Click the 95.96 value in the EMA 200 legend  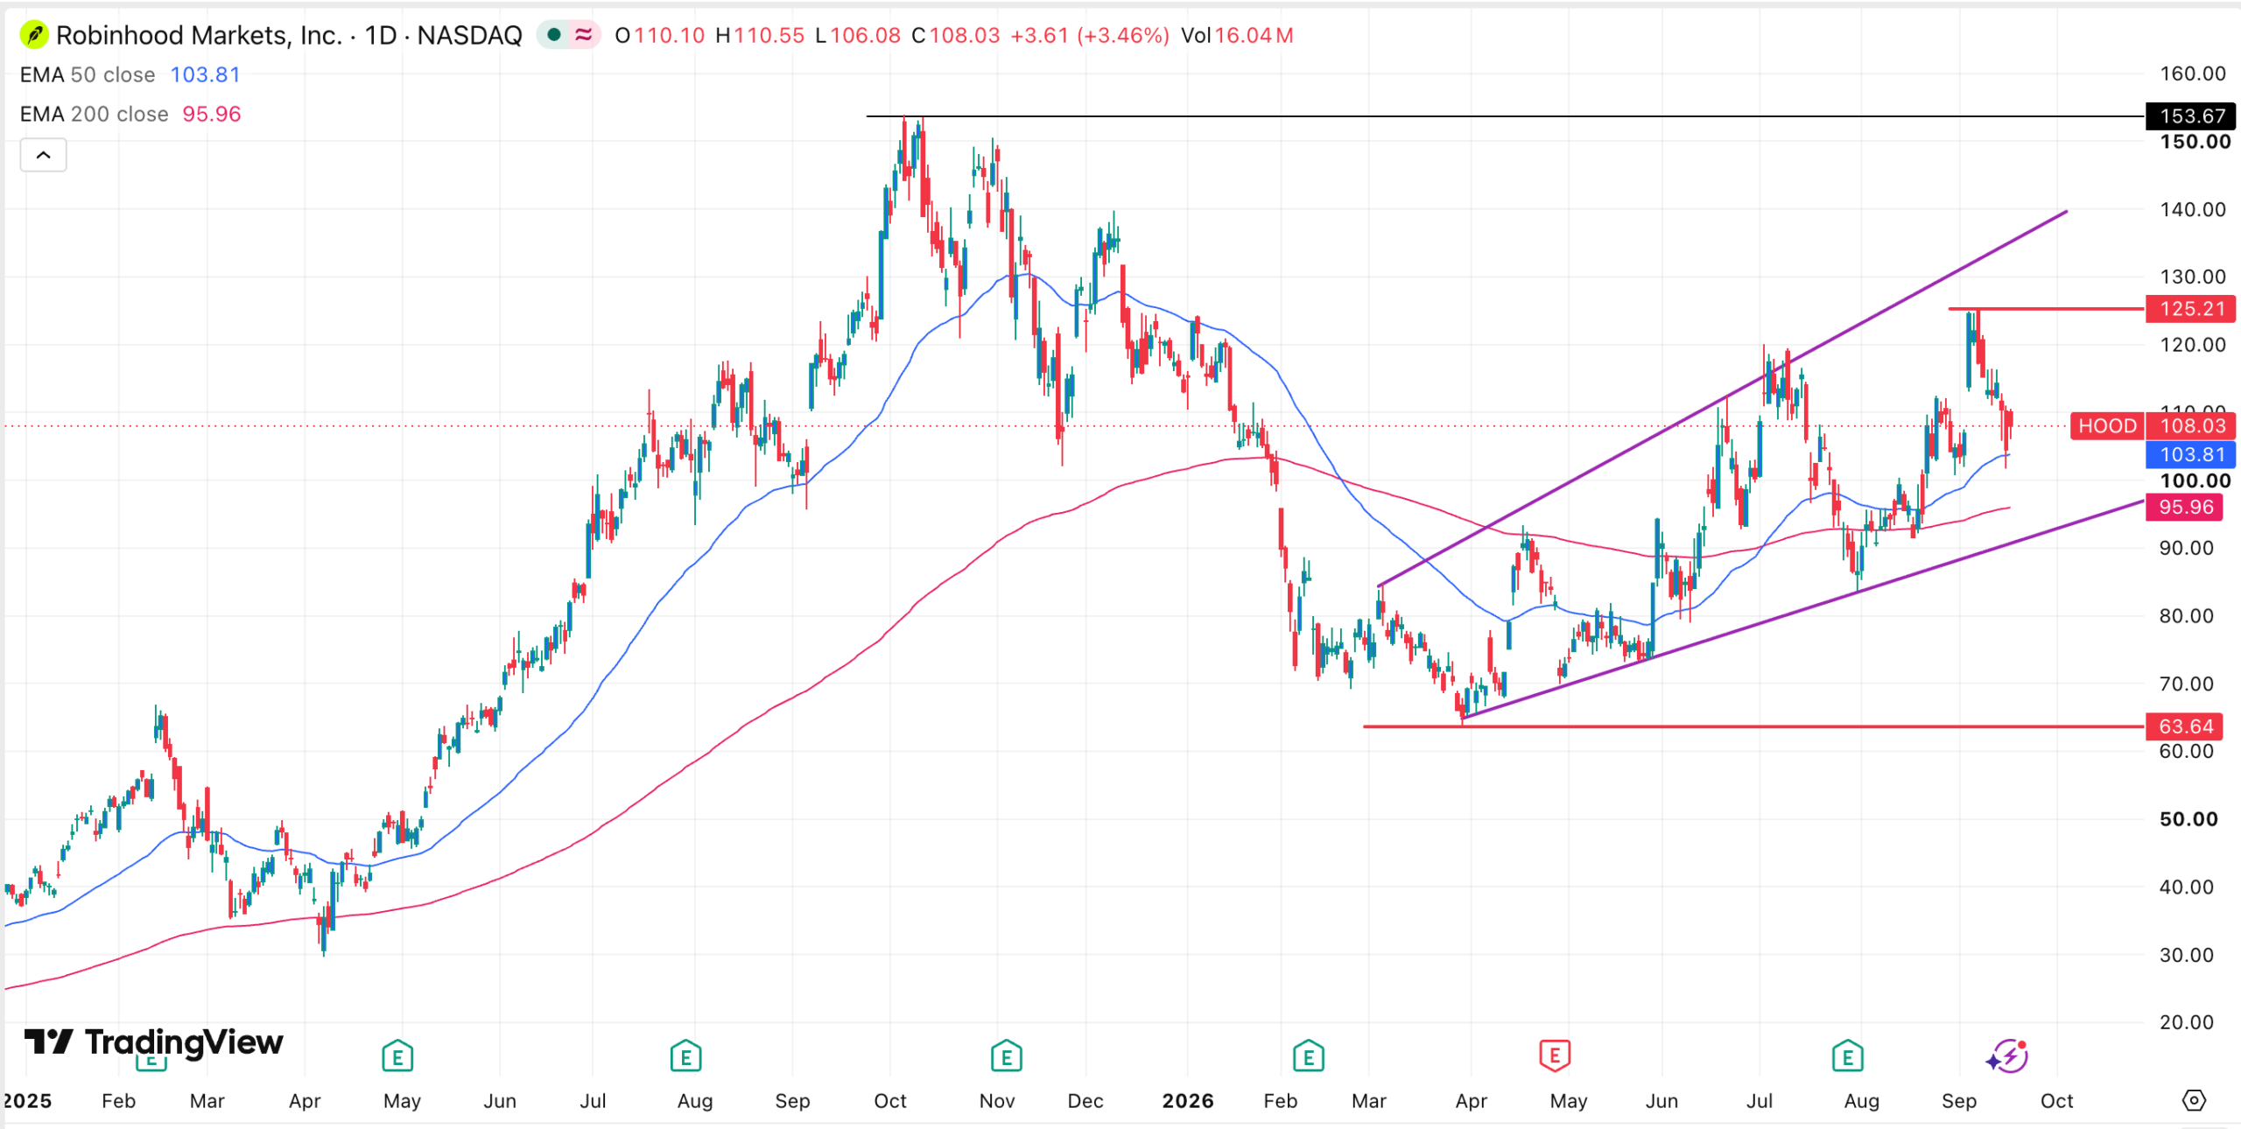click(x=211, y=114)
